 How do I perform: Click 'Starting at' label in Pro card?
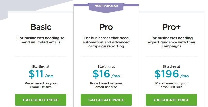coord(106,66)
